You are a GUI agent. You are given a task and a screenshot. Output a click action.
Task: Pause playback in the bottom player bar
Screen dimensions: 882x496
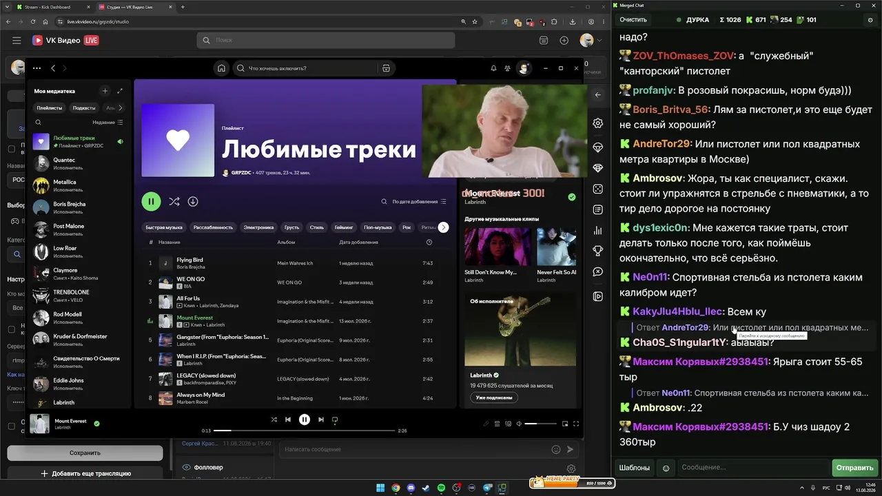(x=305, y=420)
